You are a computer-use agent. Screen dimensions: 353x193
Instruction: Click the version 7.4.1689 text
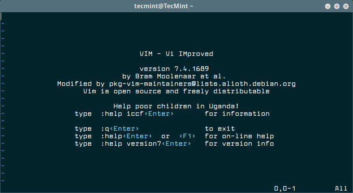tap(176, 69)
